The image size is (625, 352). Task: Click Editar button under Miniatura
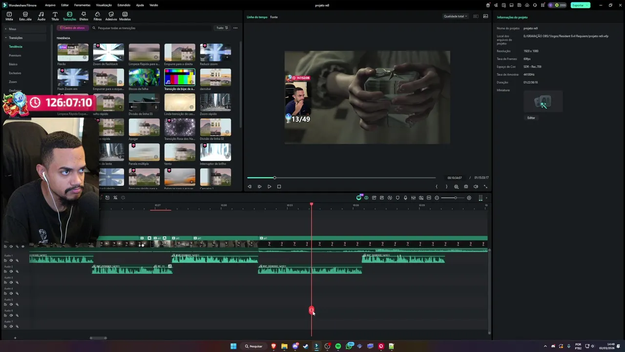[531, 118]
